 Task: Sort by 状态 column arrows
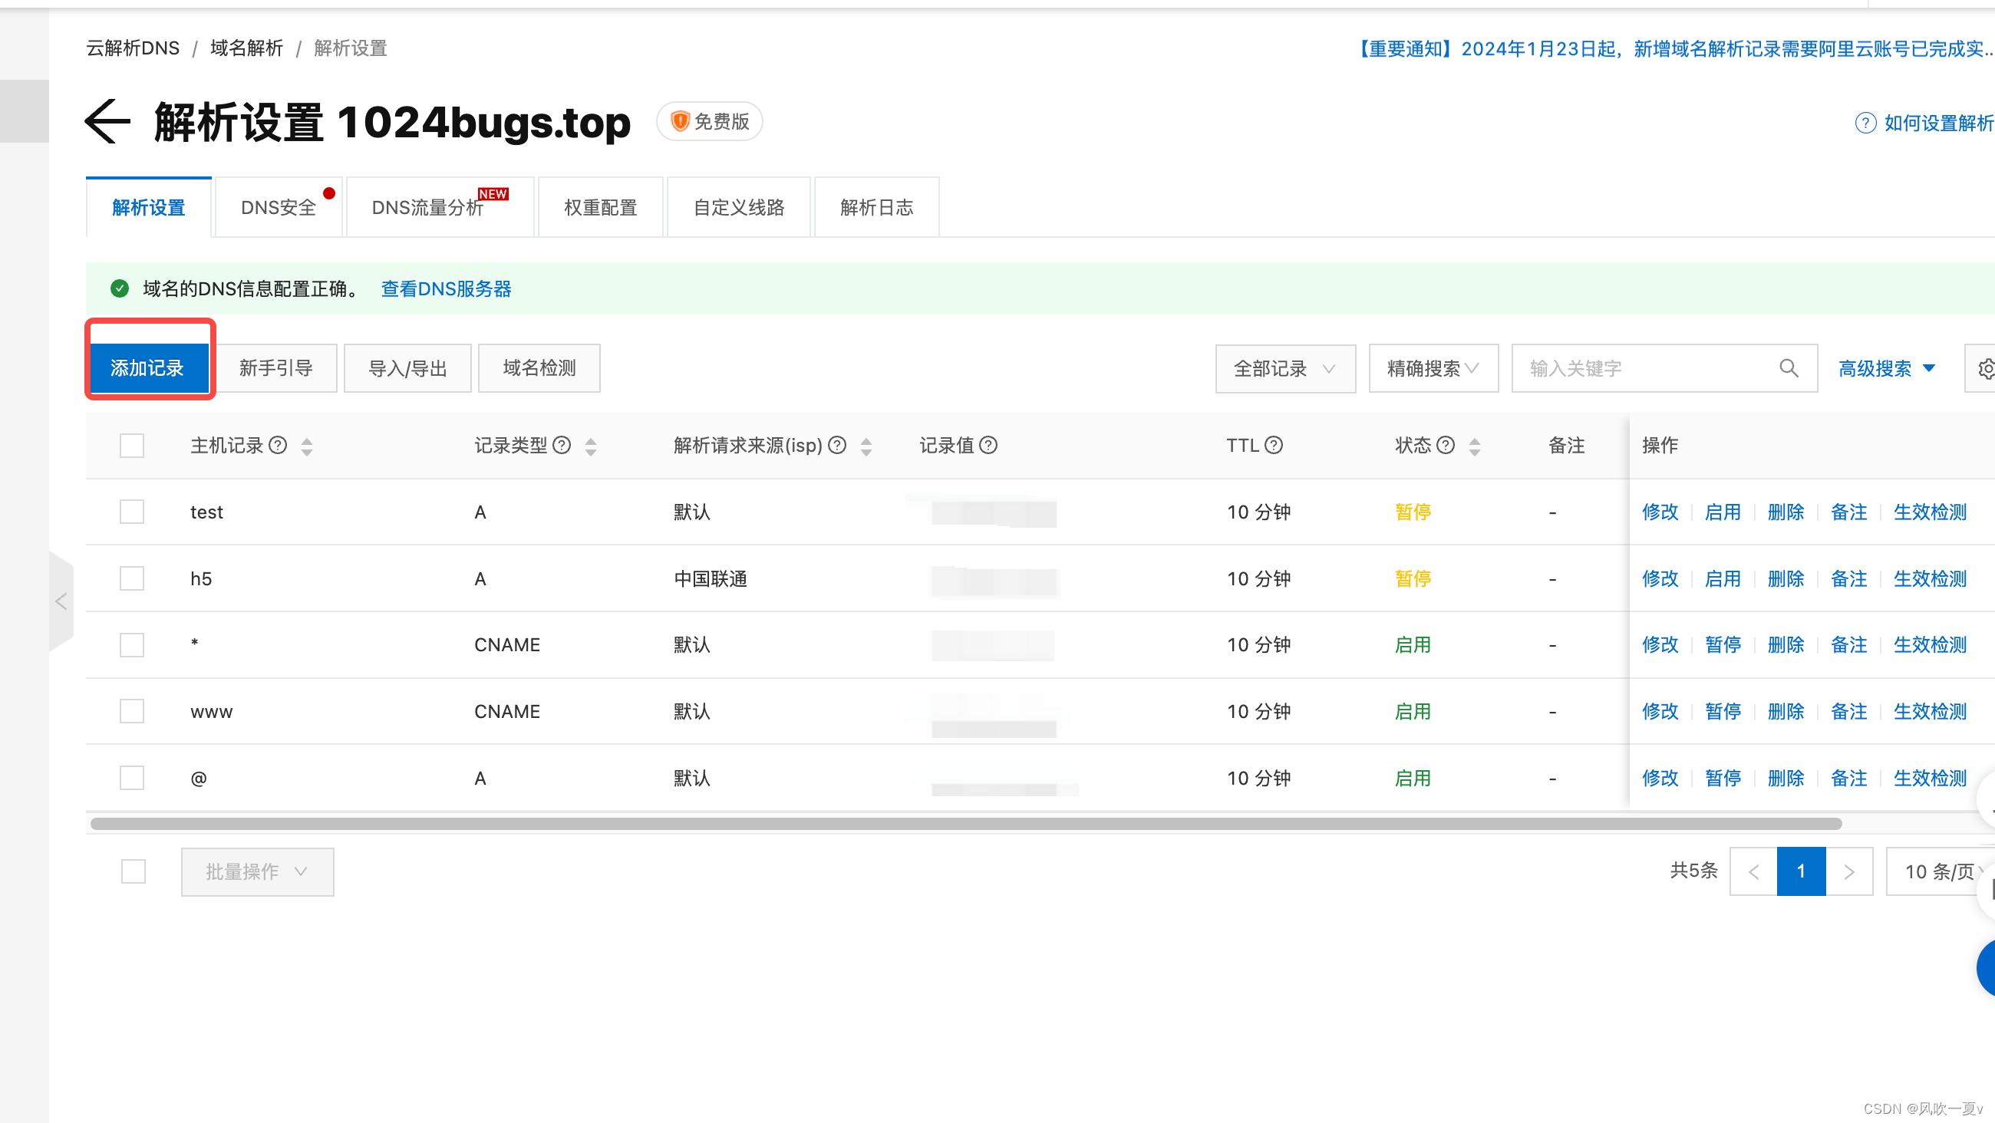point(1475,446)
